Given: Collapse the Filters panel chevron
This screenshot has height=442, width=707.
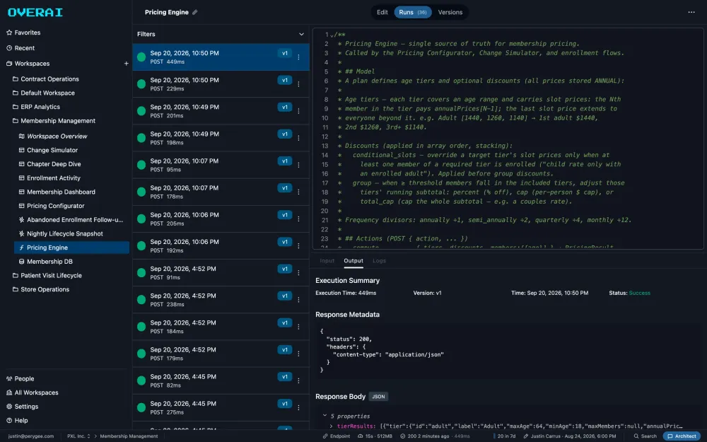Looking at the screenshot, I should [x=301, y=34].
